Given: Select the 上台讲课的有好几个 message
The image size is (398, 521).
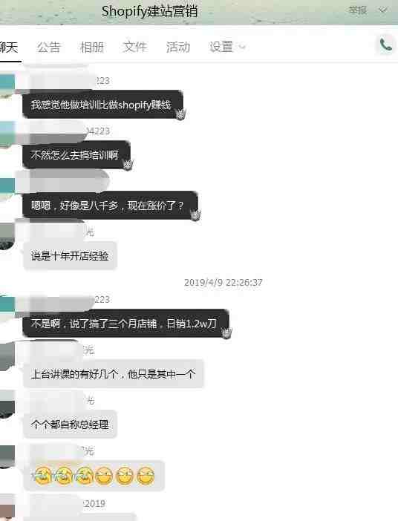Looking at the screenshot, I should [113, 374].
